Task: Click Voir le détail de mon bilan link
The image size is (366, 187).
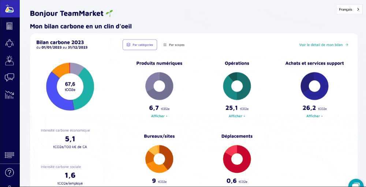Action: tap(324, 45)
